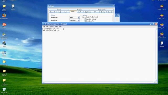Switch to the General tab in Settings

click(x=52, y=12)
